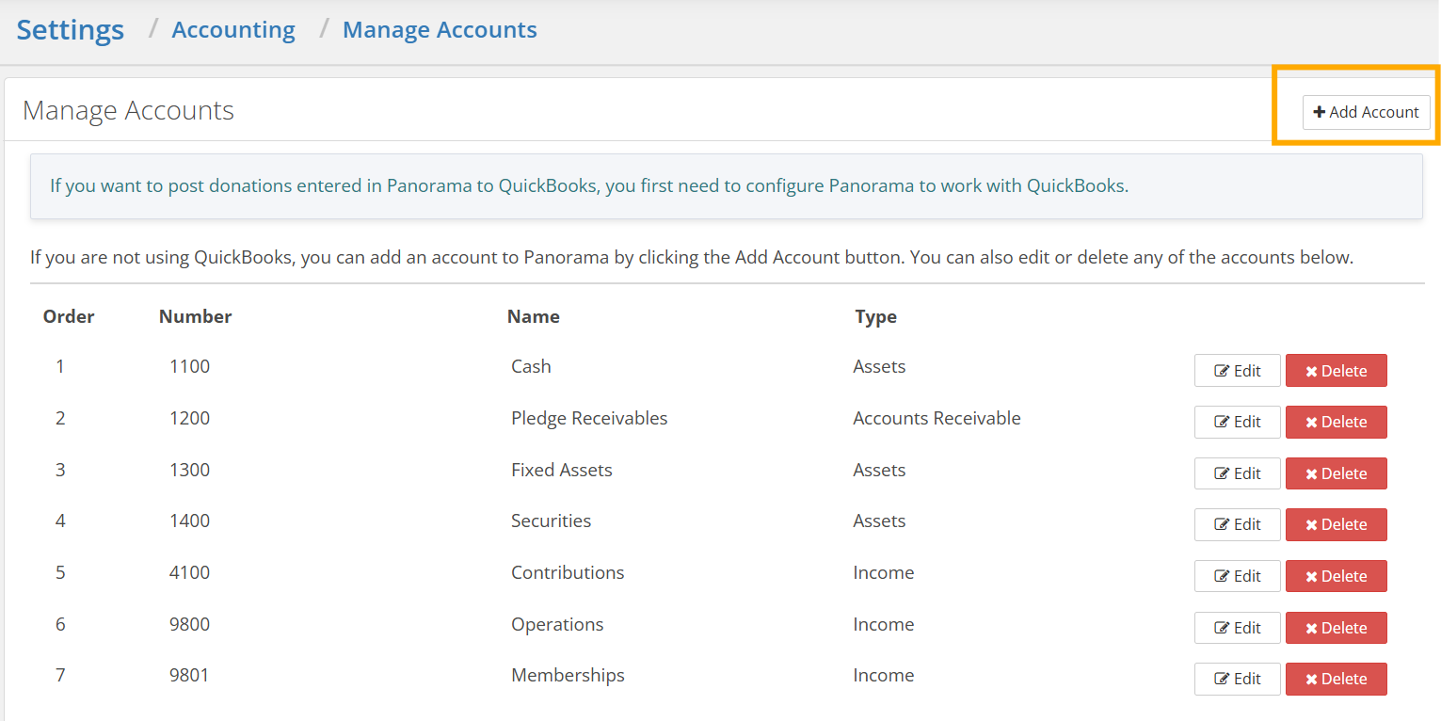The image size is (1441, 721).
Task: Edit the Contributions account
Action: (1238, 576)
